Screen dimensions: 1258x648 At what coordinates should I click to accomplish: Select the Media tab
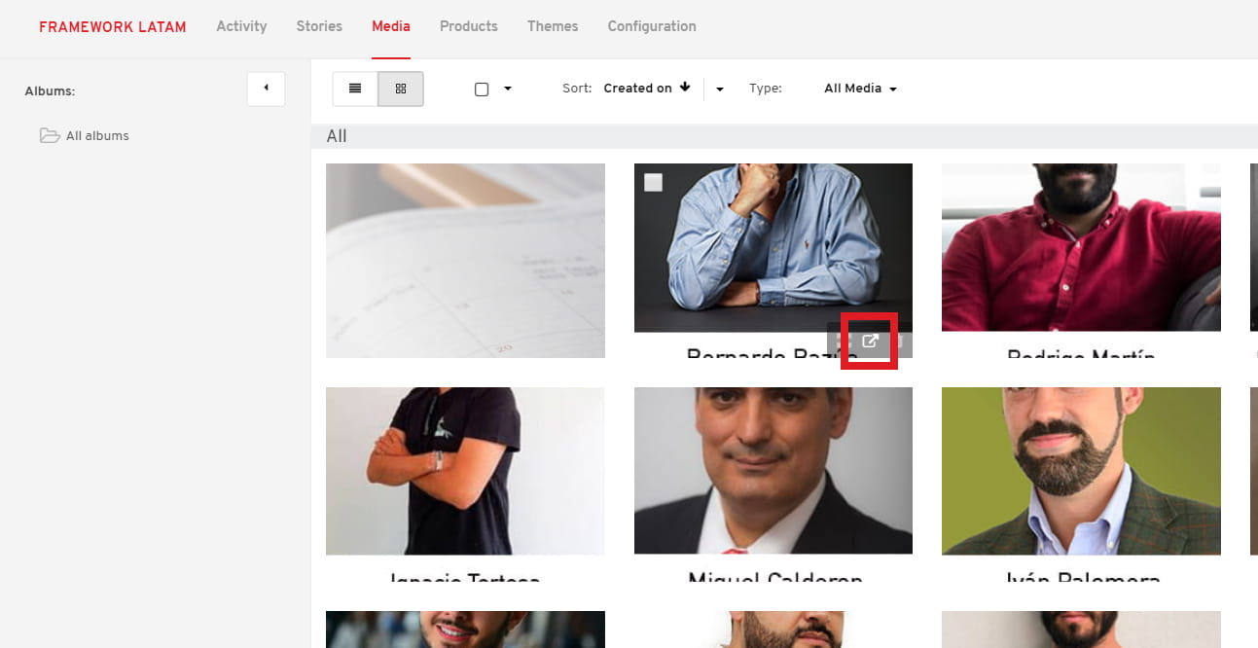391,26
